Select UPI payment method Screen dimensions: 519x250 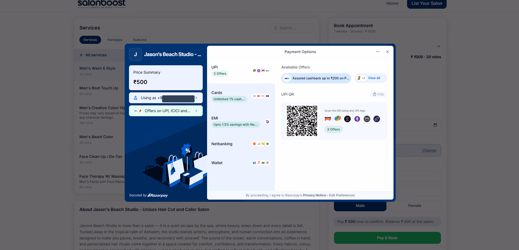pyautogui.click(x=241, y=70)
